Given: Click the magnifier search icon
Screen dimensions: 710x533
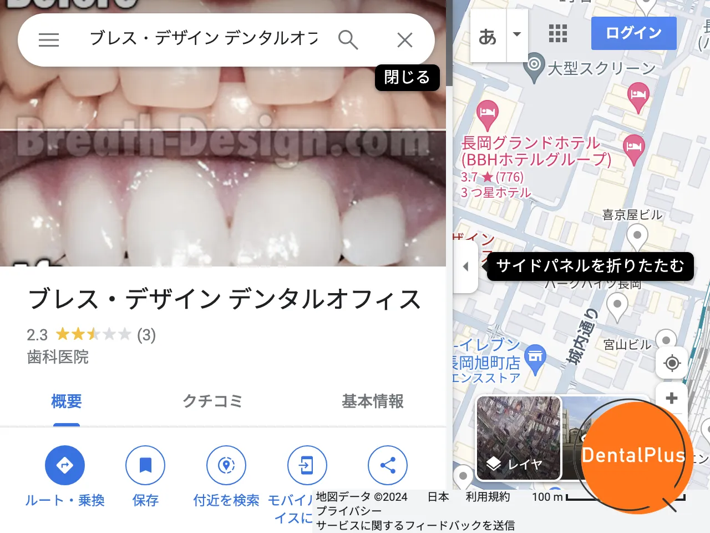Looking at the screenshot, I should point(348,40).
